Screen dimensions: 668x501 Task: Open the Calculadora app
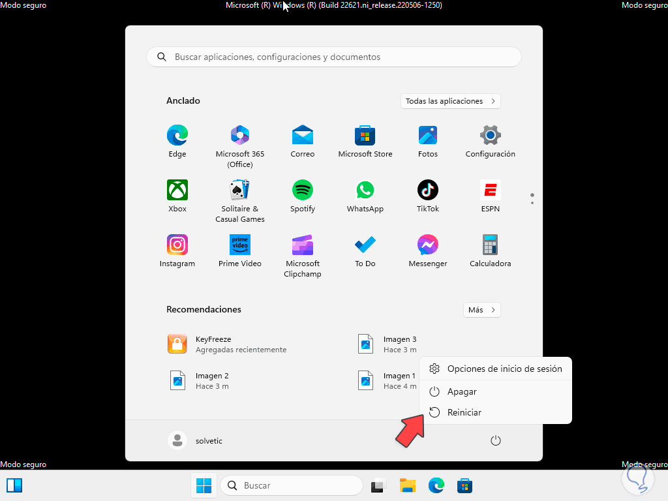[x=490, y=245]
